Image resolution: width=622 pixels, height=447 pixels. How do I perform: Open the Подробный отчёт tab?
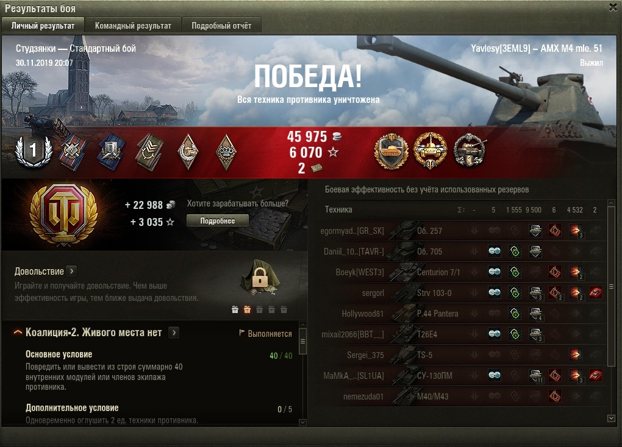tap(221, 26)
